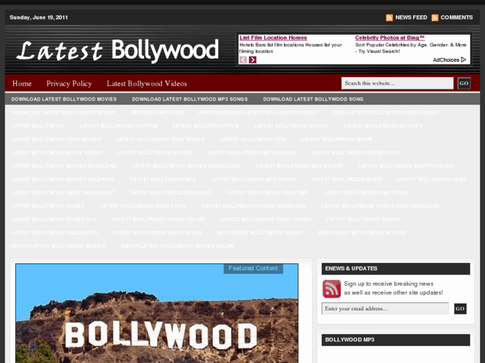Click the News Feed RSS icon
Viewport: 485px width, 363px height.
point(389,17)
